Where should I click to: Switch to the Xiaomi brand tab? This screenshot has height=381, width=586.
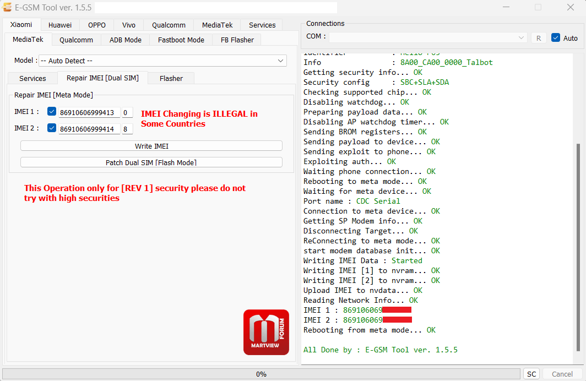pos(21,25)
